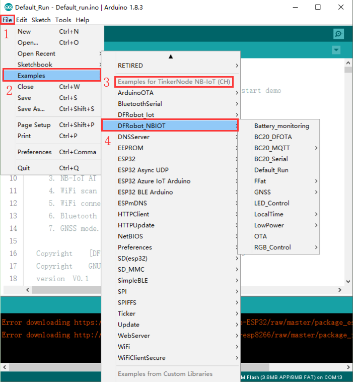The image size is (353, 382).
Task: Expand the EEPROM examples
Action: pyautogui.click(x=171, y=148)
